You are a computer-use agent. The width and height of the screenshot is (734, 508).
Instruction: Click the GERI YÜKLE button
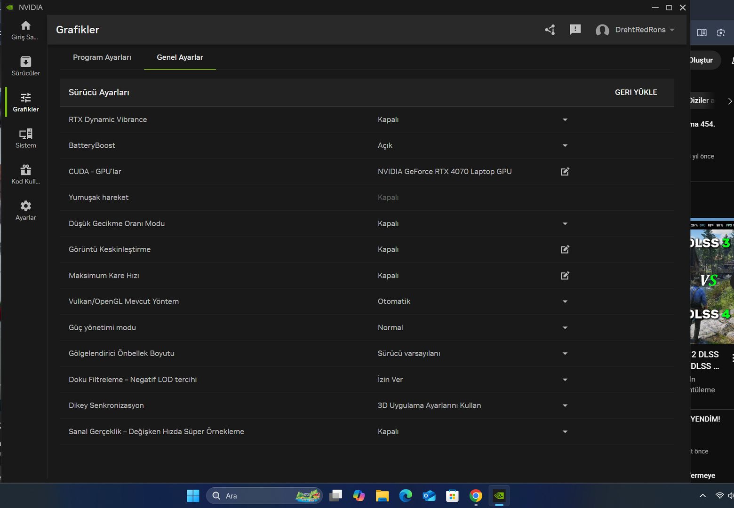[x=636, y=92]
